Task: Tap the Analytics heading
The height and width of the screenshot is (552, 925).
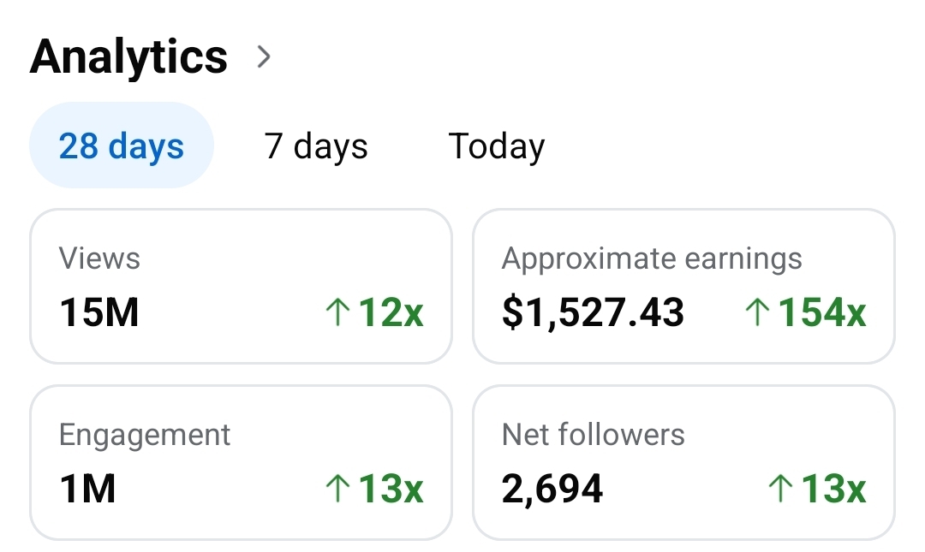Action: (129, 56)
